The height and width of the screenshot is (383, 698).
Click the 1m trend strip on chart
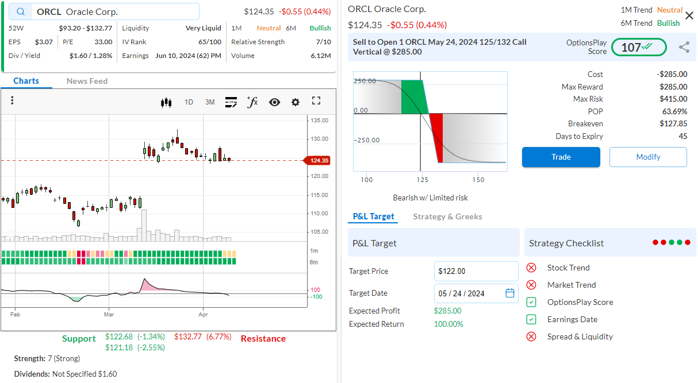(118, 254)
